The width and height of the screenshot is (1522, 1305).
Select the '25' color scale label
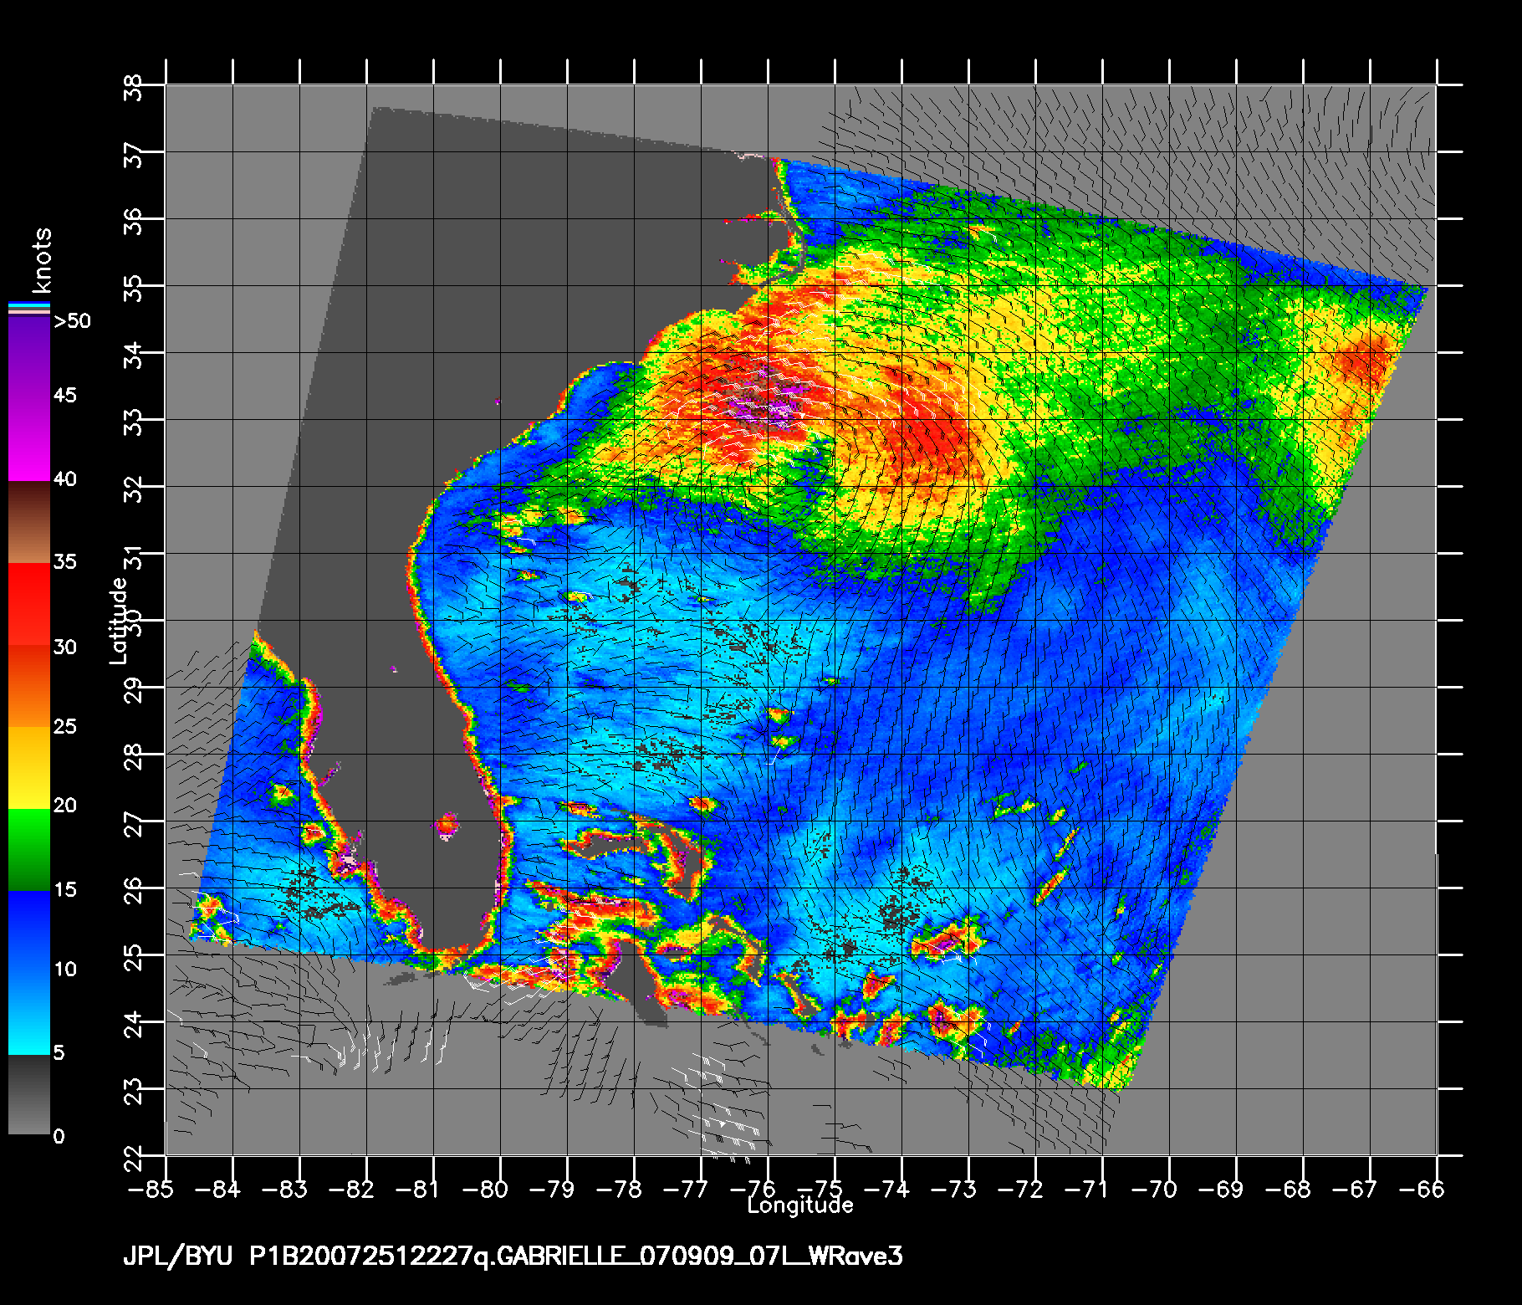tap(65, 726)
